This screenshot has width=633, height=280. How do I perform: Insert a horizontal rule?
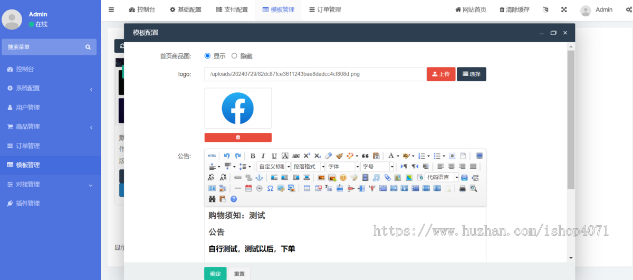[x=238, y=188]
